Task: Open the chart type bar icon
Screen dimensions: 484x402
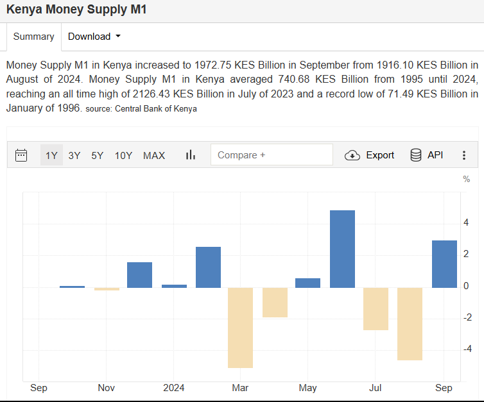Action: 190,155
